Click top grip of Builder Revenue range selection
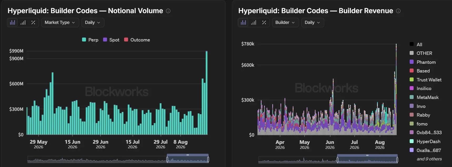This screenshot has height=167, width=452. pyautogui.click(x=367, y=155)
